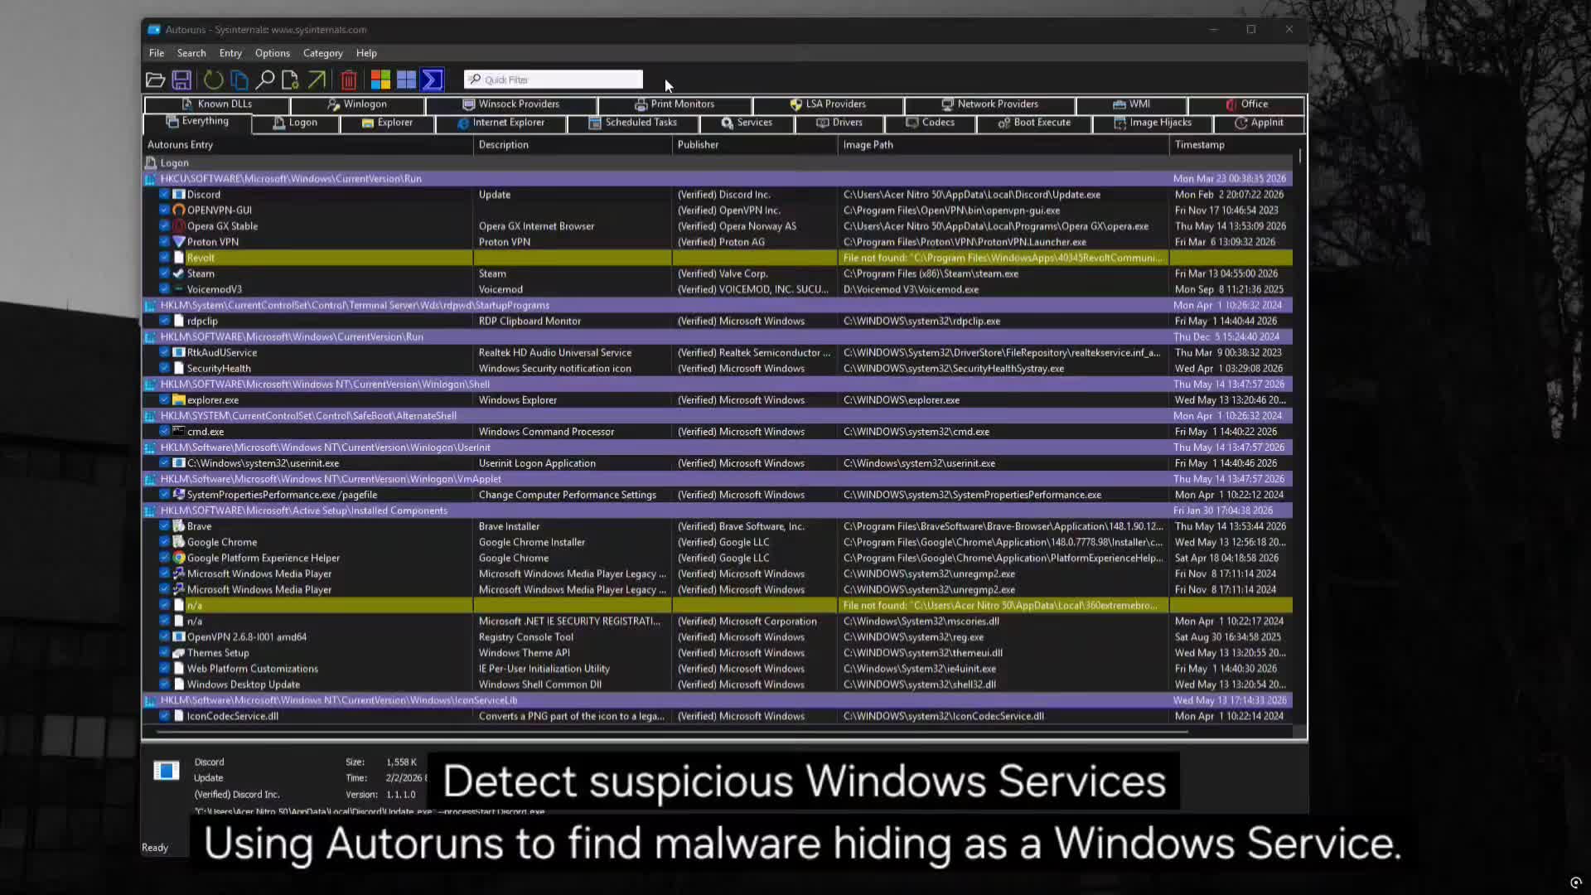Open the Help menu

366,53
